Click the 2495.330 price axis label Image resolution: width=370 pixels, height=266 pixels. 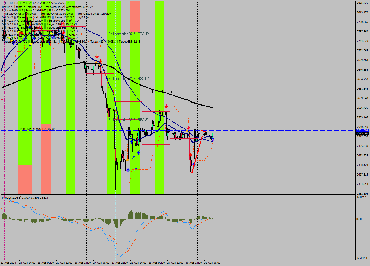pyautogui.click(x=362, y=146)
